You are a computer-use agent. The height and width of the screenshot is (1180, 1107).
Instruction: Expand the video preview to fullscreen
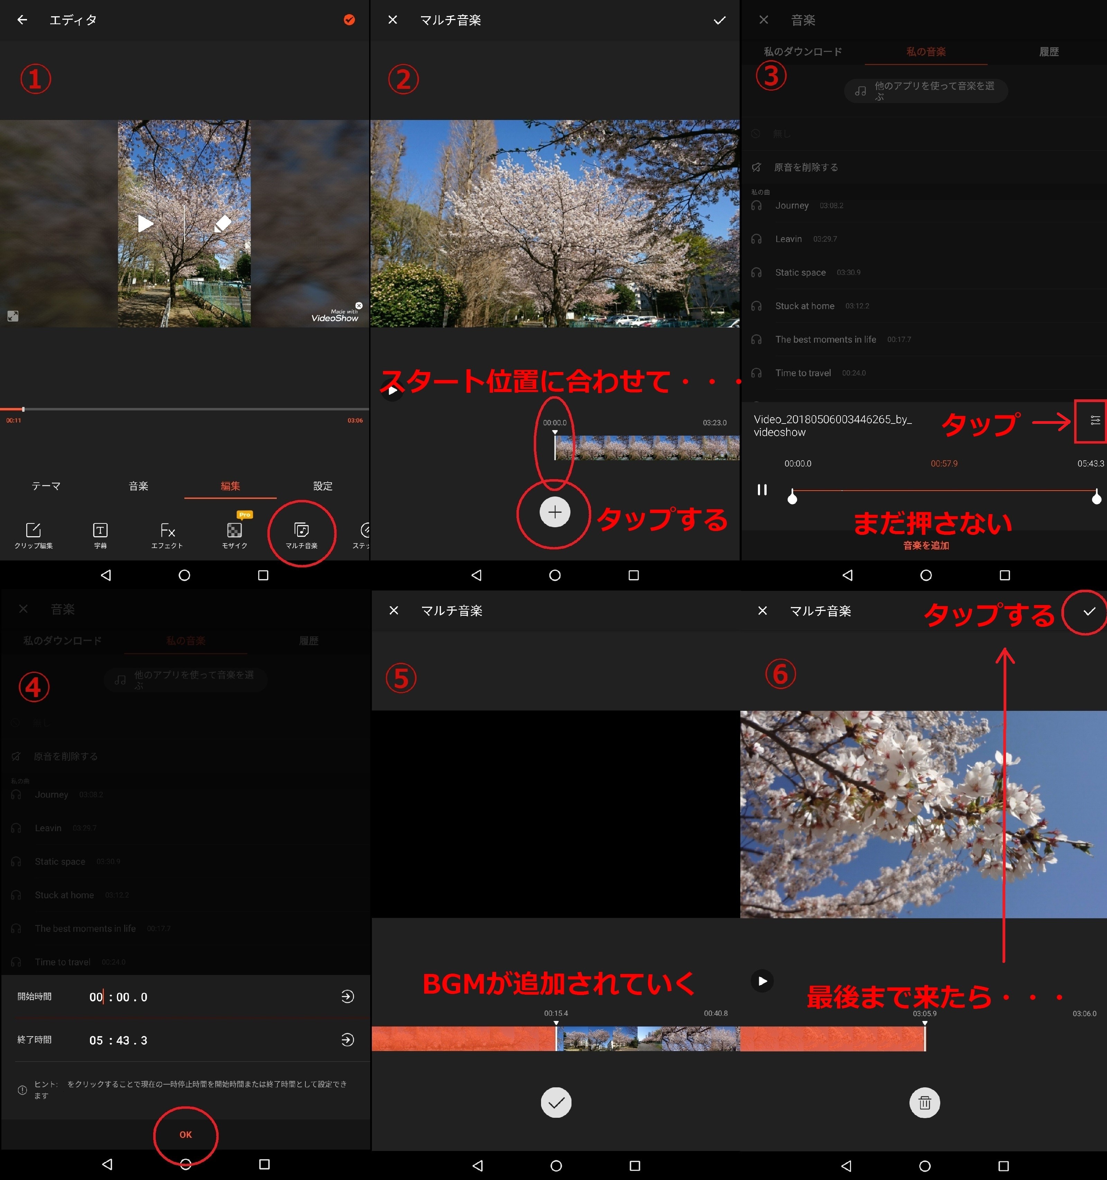[12, 316]
